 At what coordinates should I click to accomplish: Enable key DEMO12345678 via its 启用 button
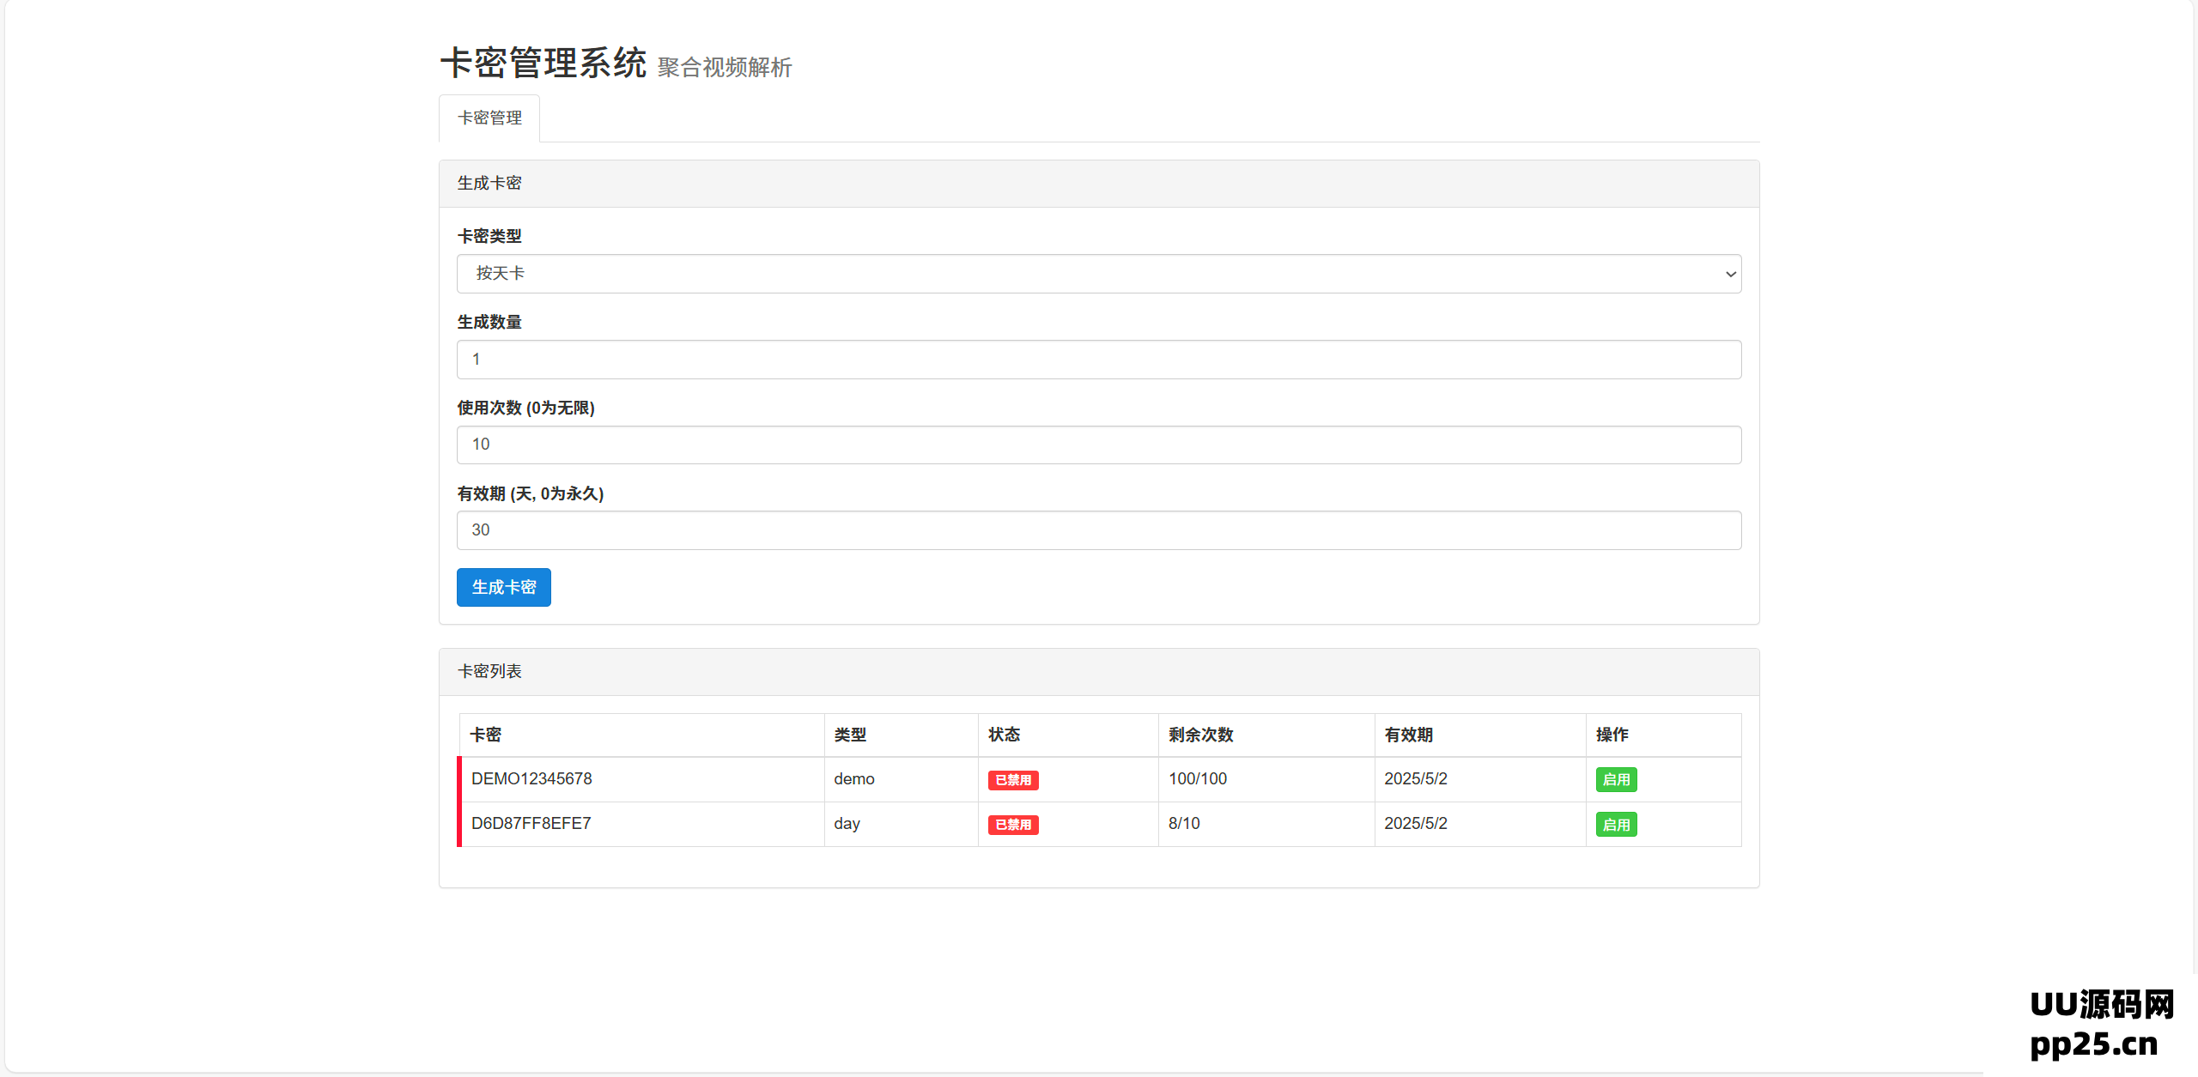click(x=1616, y=778)
